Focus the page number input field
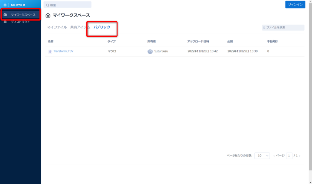 289,156
